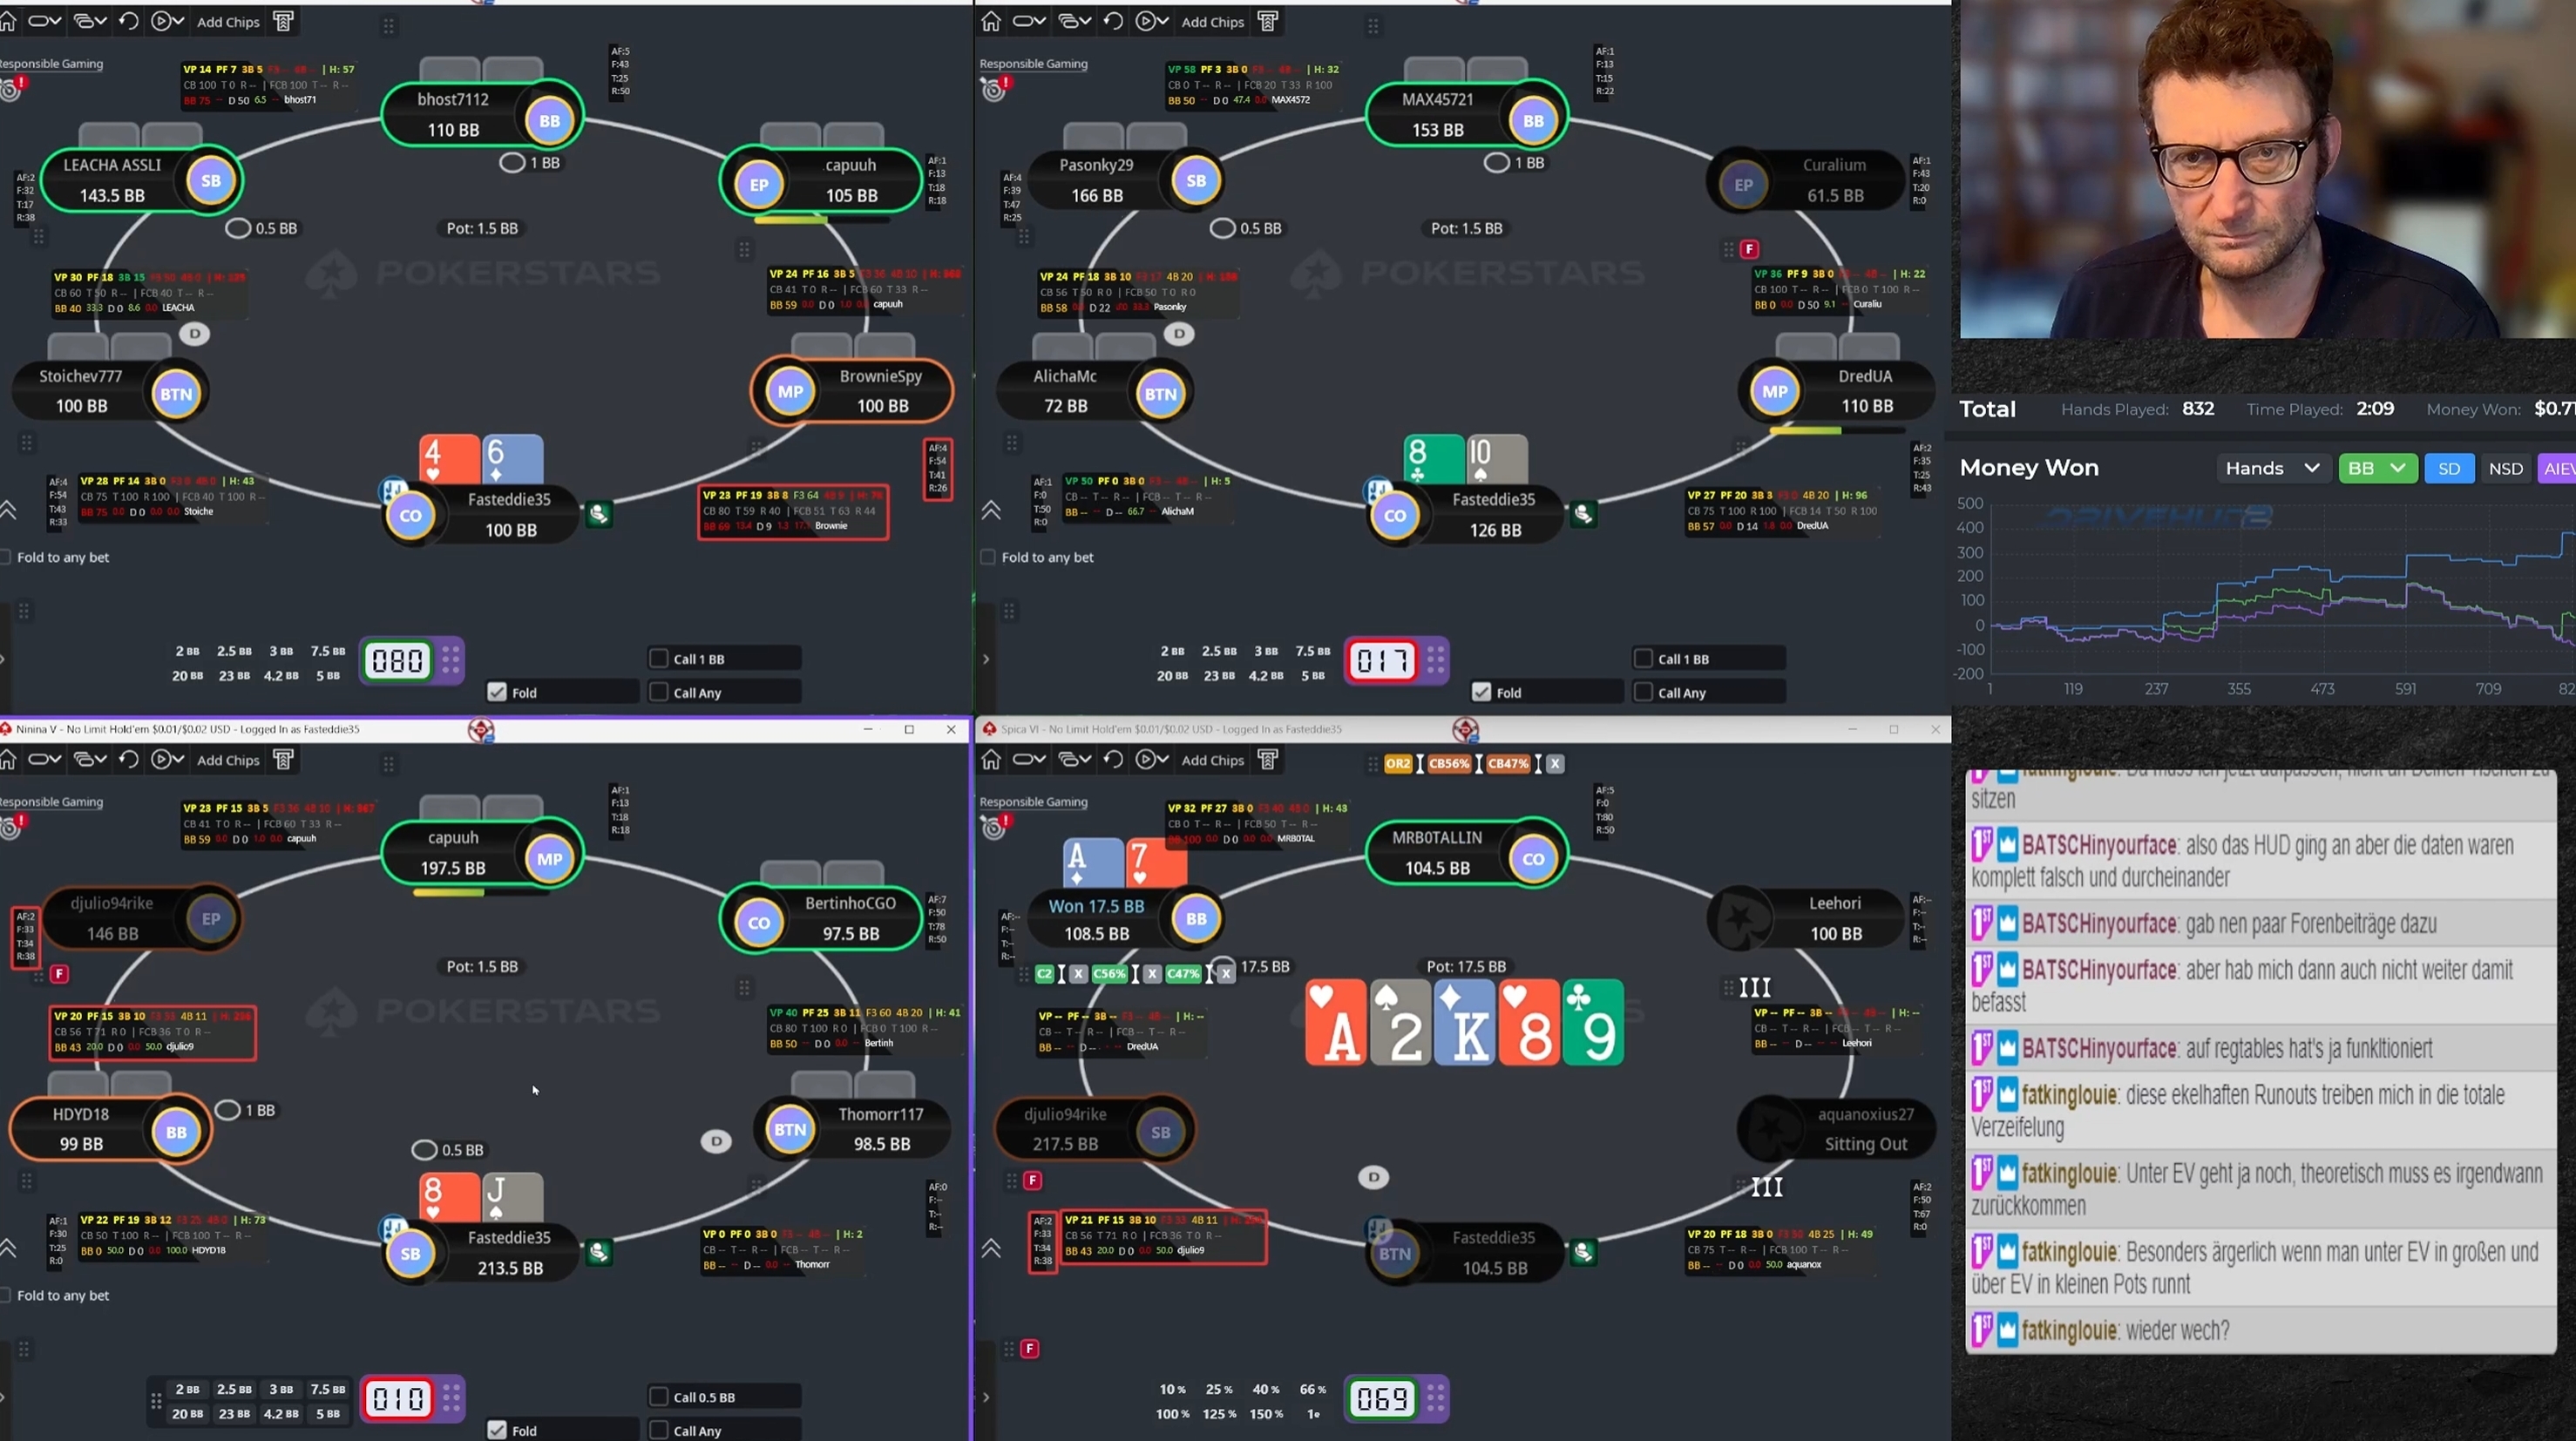
Task: Expand the table shape dropdown on MAX45721 table
Action: coord(1028,21)
